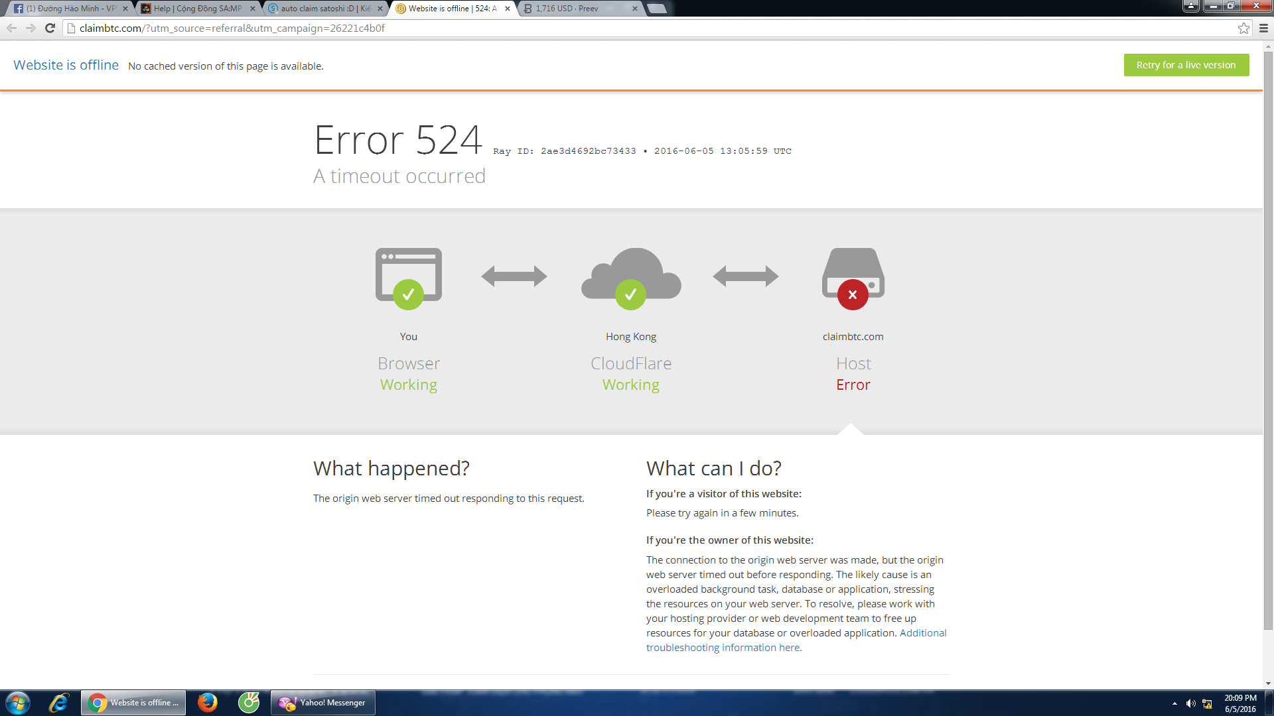The width and height of the screenshot is (1274, 716).
Task: Show hidden system tray icons
Action: tap(1174, 703)
